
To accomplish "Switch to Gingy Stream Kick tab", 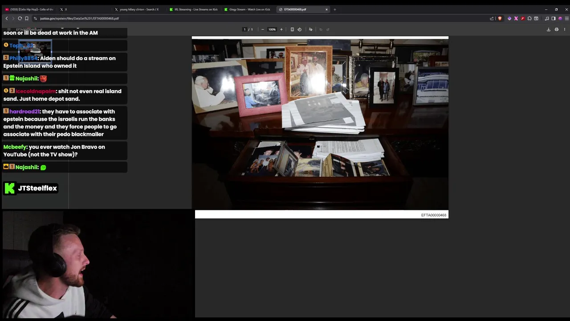I will coord(248,9).
